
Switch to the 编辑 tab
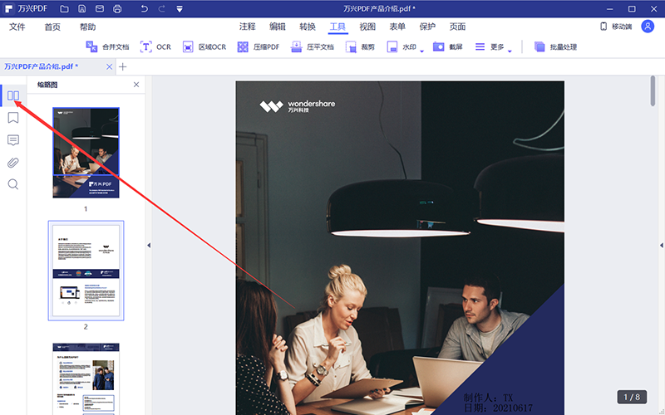[x=278, y=27]
